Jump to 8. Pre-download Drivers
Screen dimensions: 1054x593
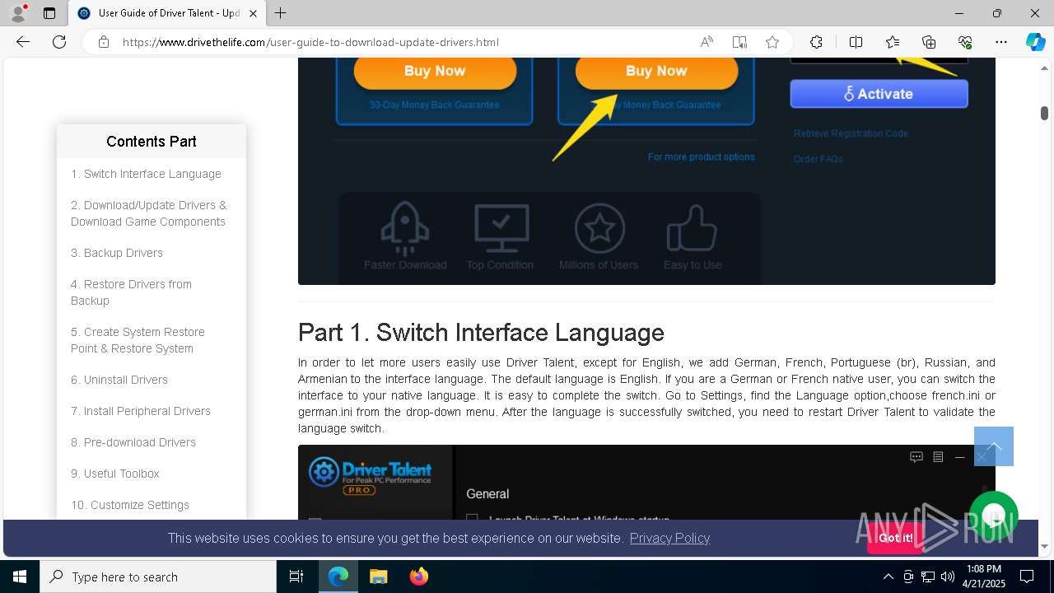[133, 442]
